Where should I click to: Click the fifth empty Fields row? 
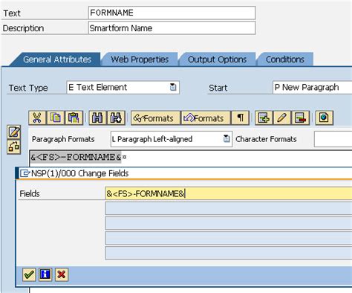[x=229, y=253]
